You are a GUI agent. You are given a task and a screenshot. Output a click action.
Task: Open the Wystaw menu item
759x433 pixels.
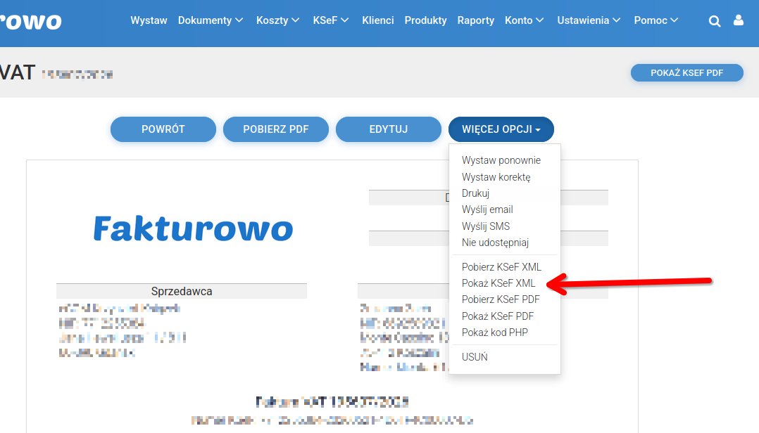tap(149, 20)
